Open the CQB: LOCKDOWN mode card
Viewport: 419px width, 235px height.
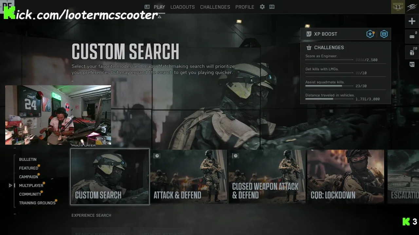(x=346, y=177)
